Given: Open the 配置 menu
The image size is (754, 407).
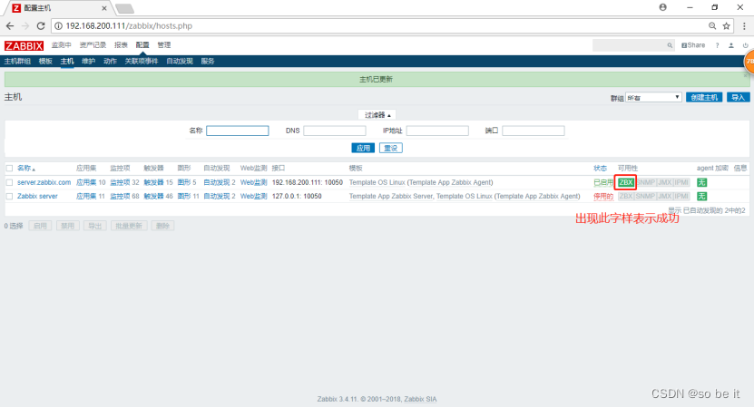Looking at the screenshot, I should 142,45.
